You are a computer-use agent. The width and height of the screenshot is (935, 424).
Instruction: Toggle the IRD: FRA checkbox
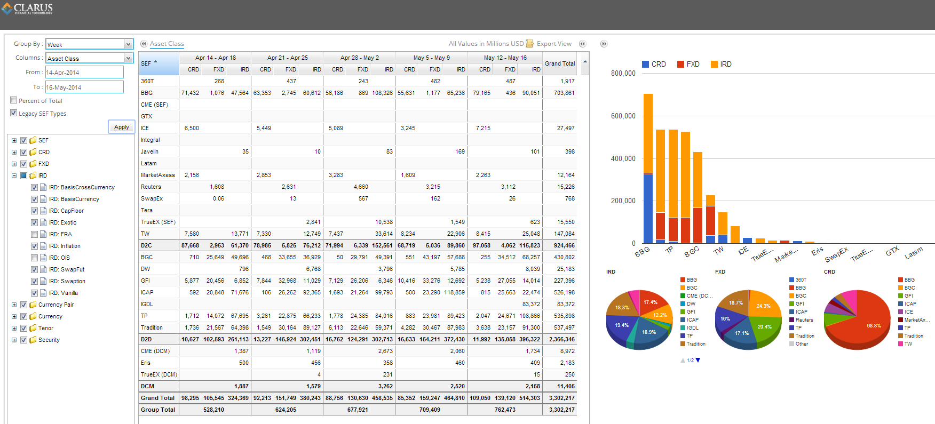[34, 234]
